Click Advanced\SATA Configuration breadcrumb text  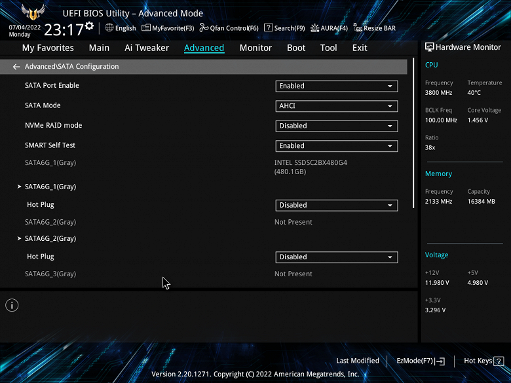point(71,66)
